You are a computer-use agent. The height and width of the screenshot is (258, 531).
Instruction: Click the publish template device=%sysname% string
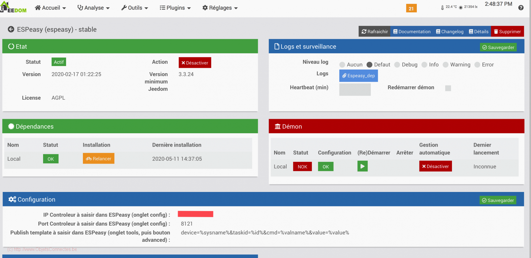265,232
